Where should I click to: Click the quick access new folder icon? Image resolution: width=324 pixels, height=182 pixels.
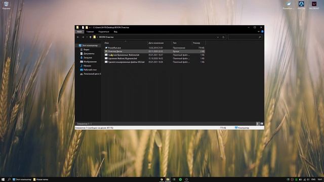point(87,27)
